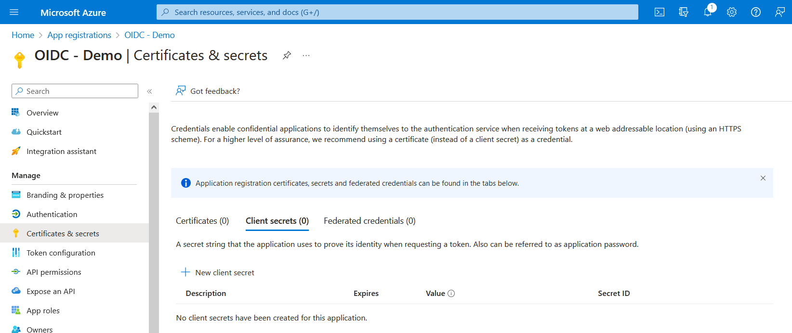792x333 pixels.
Task: Click Got feedback? button
Action: [x=208, y=91]
